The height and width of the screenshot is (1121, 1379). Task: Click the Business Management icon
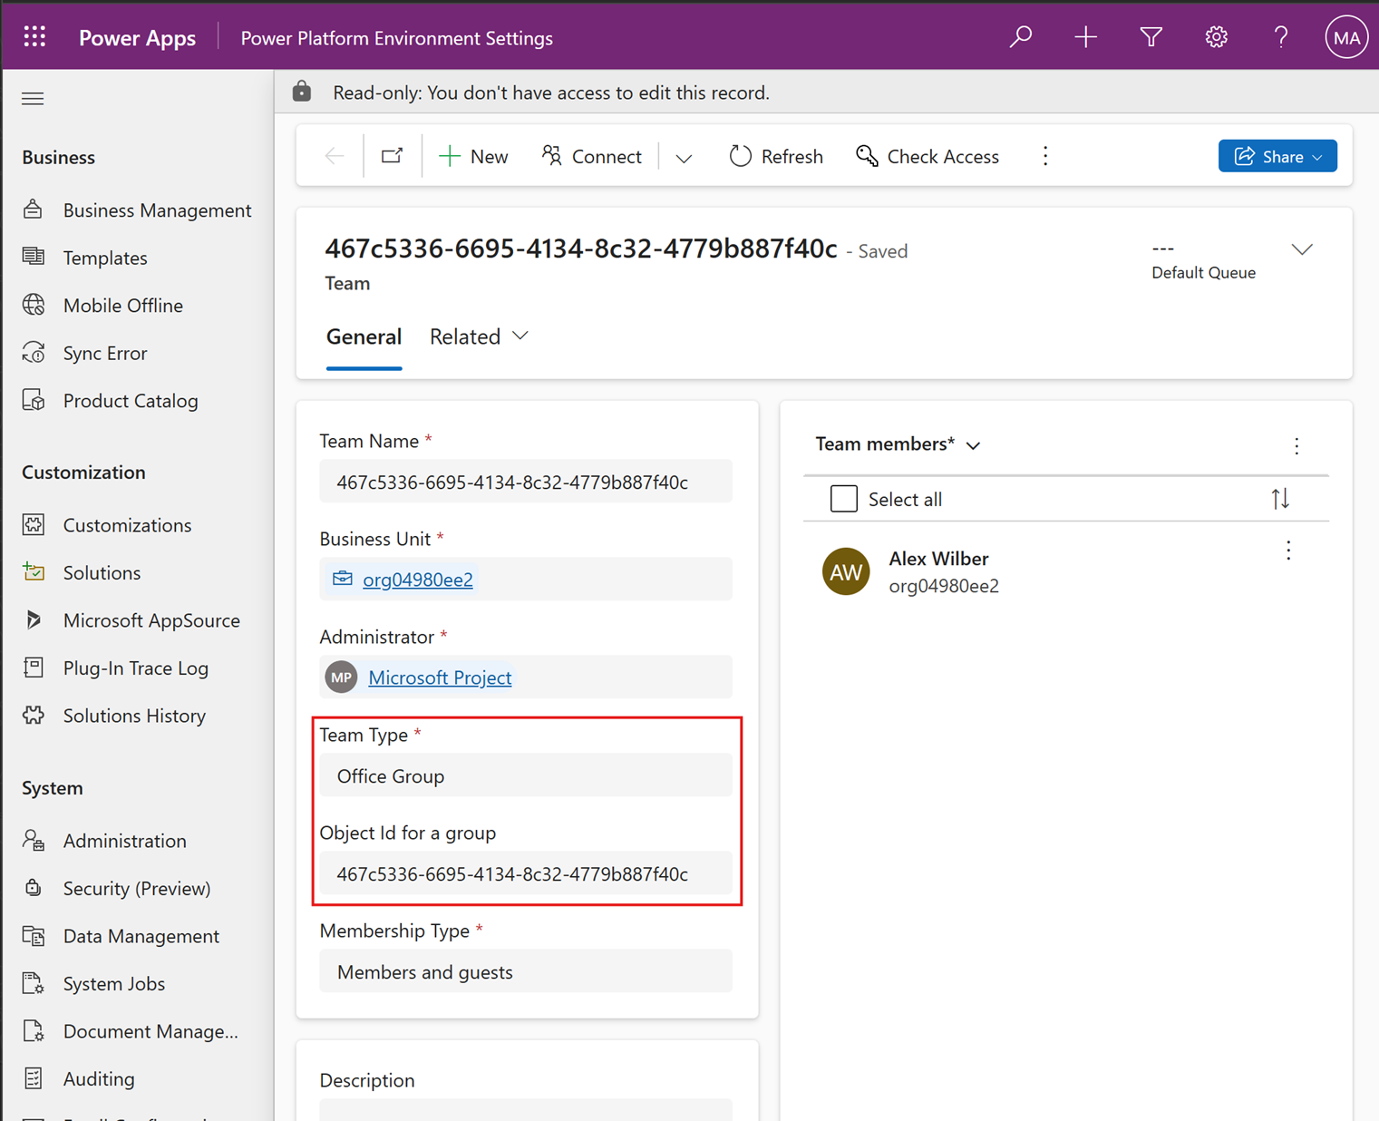coord(34,210)
